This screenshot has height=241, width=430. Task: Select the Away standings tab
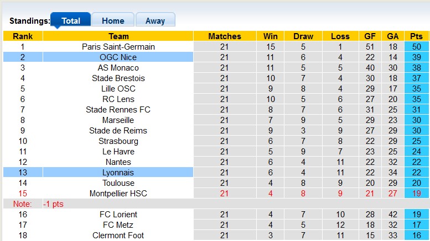tap(155, 21)
